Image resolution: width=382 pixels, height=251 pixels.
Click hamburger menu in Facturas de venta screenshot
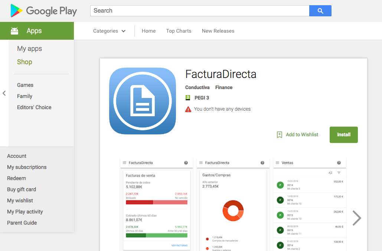tap(124, 163)
